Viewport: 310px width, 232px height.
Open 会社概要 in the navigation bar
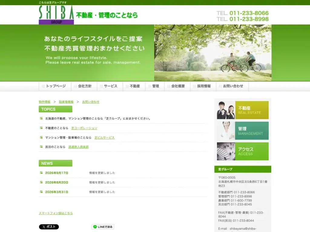point(177,86)
